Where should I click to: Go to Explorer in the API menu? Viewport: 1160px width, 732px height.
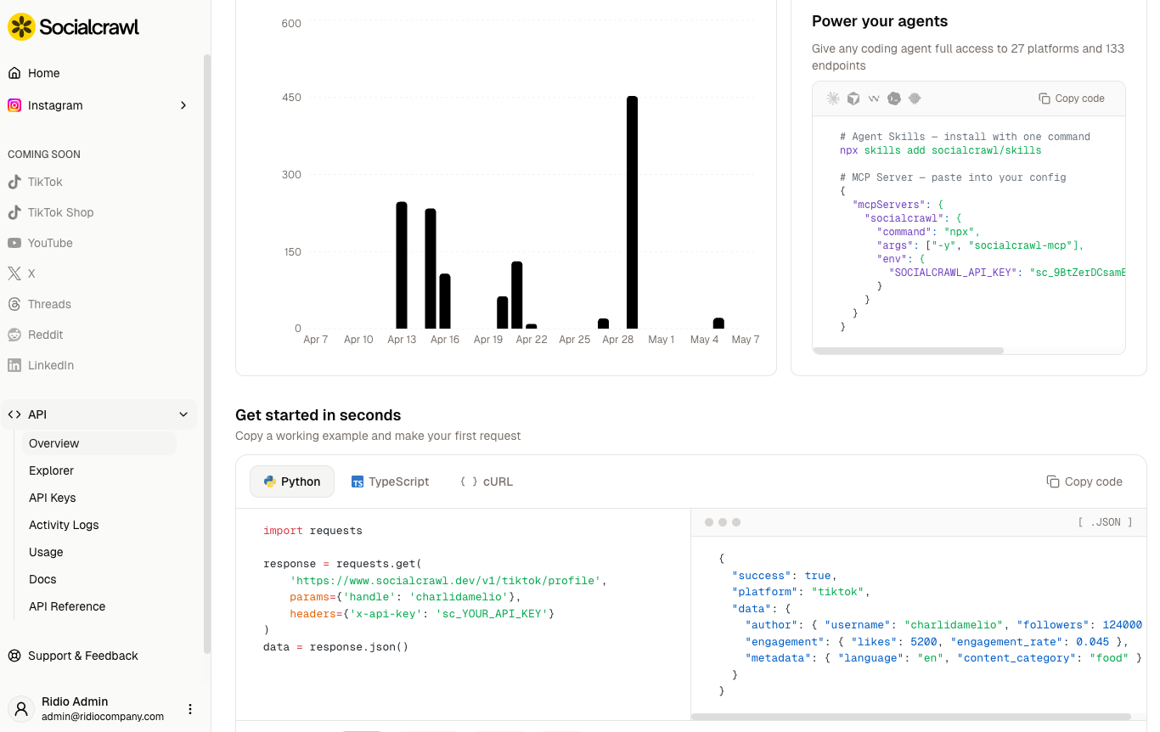(x=99, y=470)
